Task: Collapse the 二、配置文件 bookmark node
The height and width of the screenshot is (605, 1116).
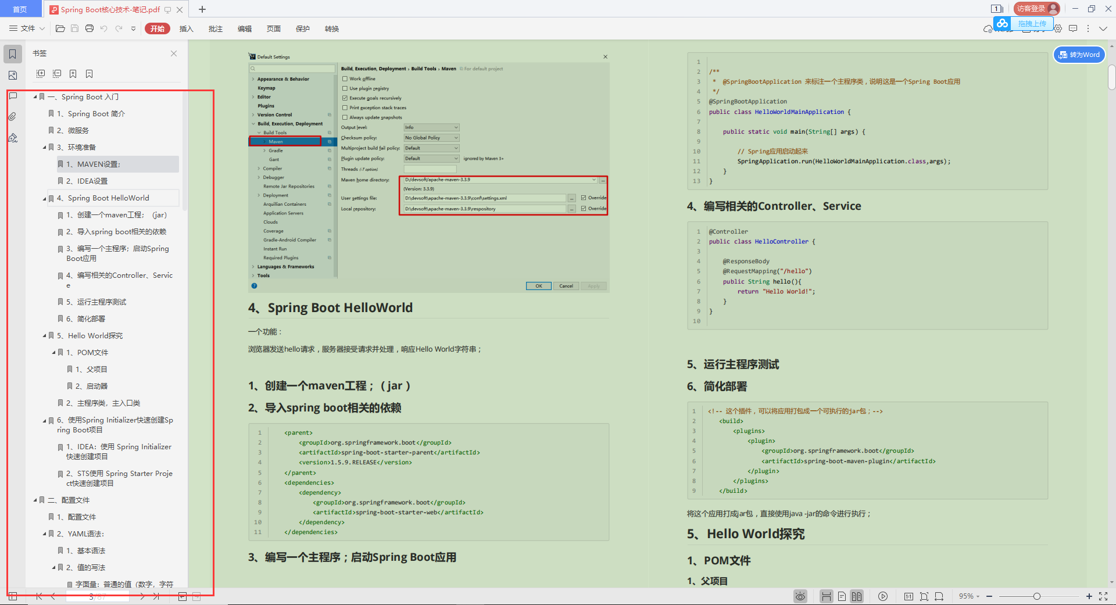Action: coord(35,500)
